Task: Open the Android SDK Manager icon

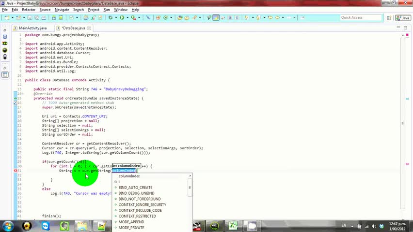Action: click(x=54, y=17)
